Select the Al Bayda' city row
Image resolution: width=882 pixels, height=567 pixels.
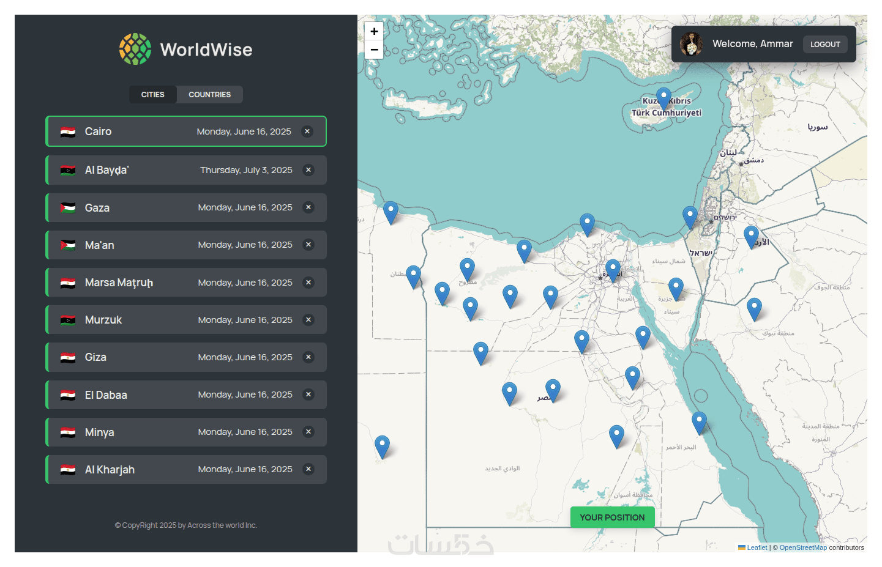tap(186, 170)
